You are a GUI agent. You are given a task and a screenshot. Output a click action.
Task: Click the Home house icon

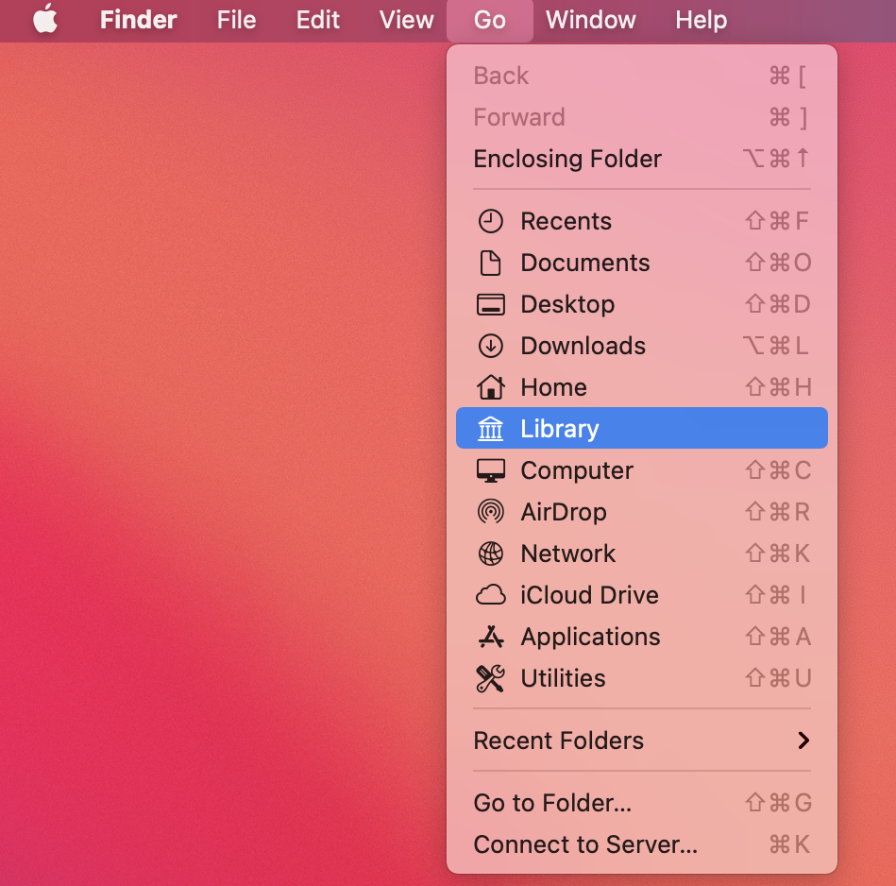(x=490, y=387)
